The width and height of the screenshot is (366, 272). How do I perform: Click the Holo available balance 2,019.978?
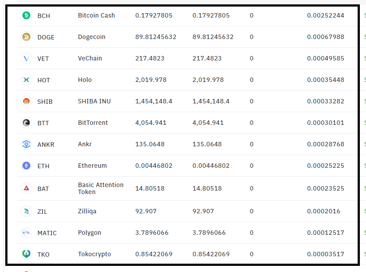click(x=208, y=80)
